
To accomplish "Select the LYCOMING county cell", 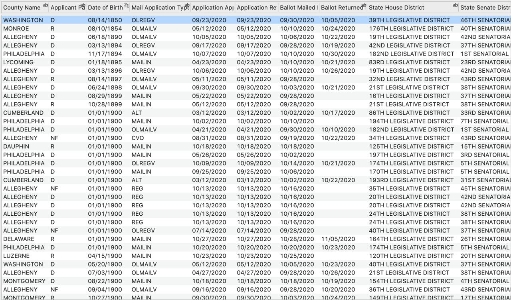I will (x=18, y=62).
